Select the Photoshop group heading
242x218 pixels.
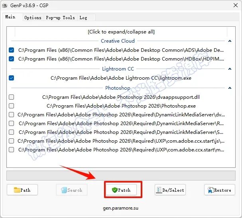point(118,88)
